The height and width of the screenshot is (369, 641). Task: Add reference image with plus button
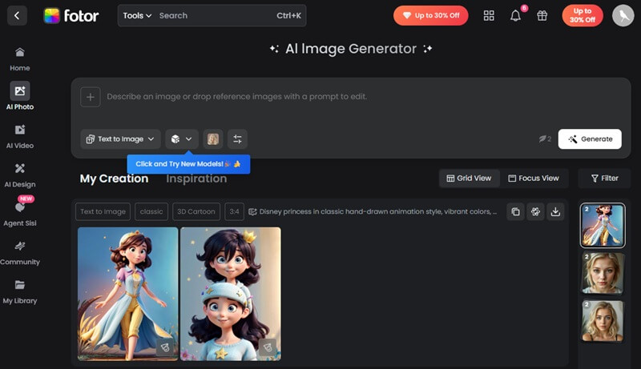[x=91, y=97]
